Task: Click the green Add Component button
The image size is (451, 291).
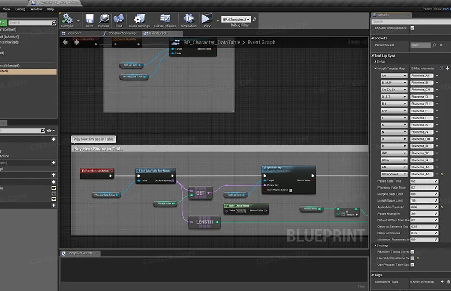Action: coord(3,22)
